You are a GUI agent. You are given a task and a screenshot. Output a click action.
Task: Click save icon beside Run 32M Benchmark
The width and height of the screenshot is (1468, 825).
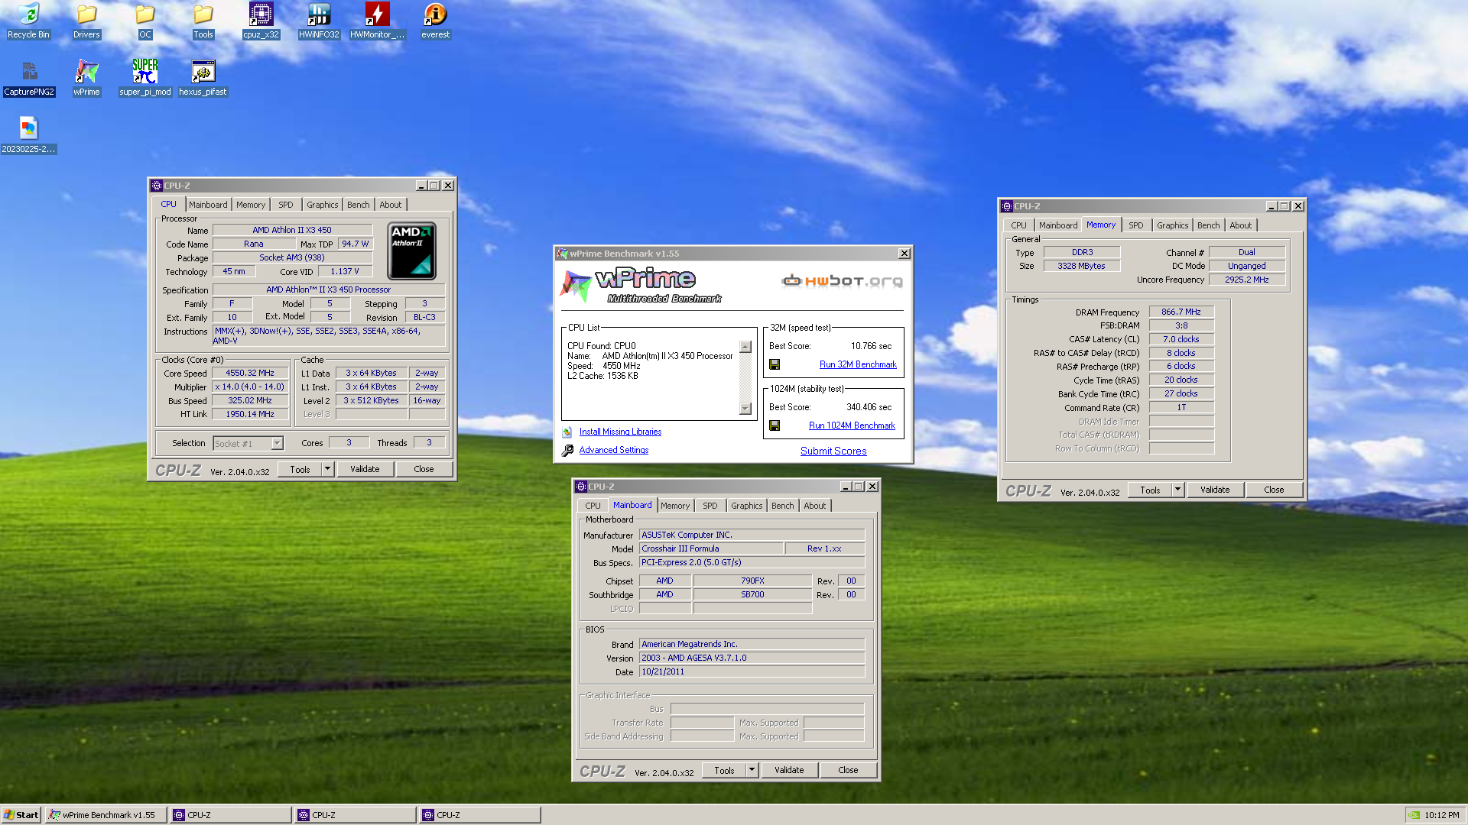point(775,365)
